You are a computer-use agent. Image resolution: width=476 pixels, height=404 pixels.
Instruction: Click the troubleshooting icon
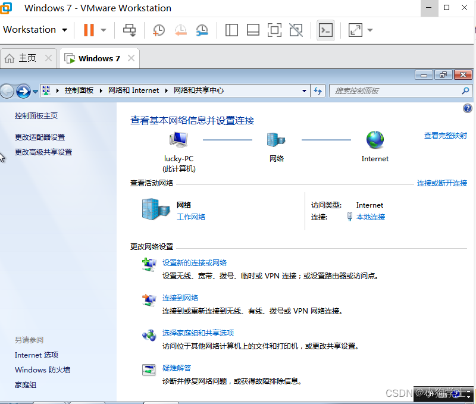click(x=149, y=370)
